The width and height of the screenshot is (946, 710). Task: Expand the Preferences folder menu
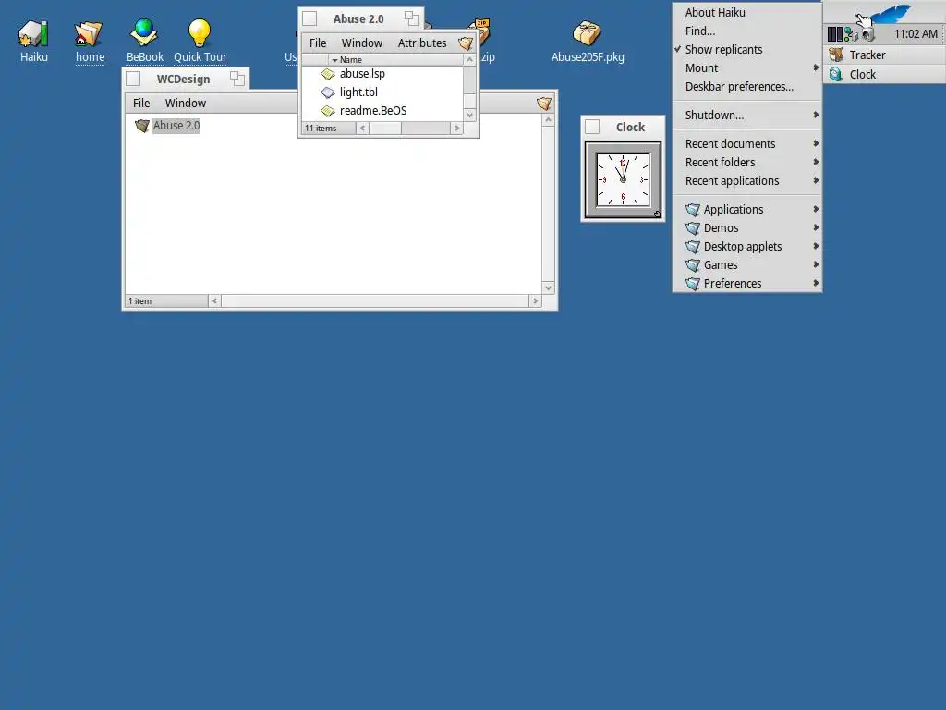coord(746,283)
